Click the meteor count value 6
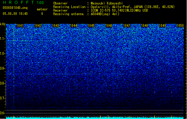The image size is (187, 119). click(x=42, y=14)
